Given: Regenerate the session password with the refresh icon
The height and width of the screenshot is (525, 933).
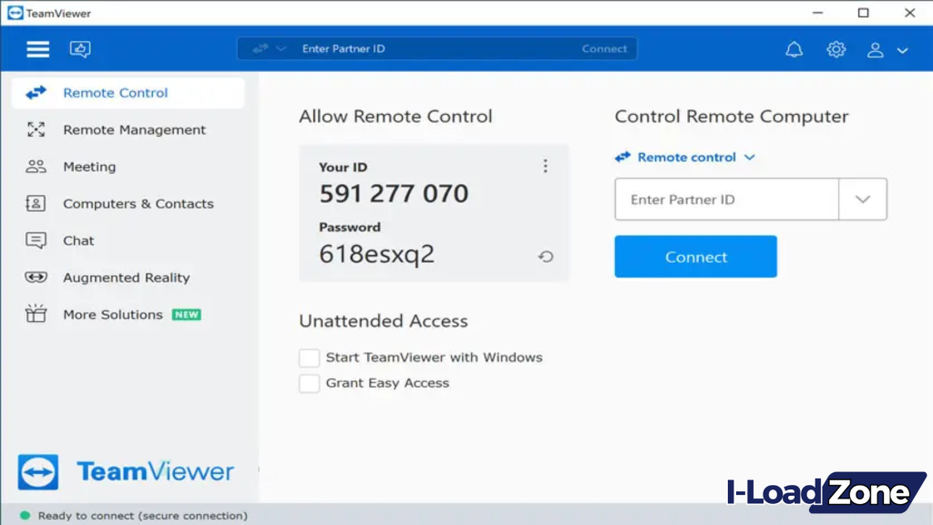Looking at the screenshot, I should [x=545, y=256].
